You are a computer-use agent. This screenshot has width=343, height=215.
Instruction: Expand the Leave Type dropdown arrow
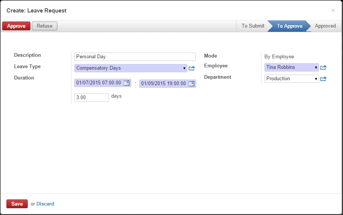coord(184,68)
